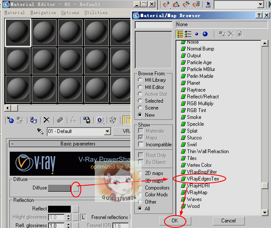This screenshot has width=271, height=228.
Task: Click the Put to Library icon
Action: 87,120
